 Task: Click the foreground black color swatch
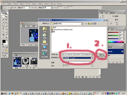[4, 41]
